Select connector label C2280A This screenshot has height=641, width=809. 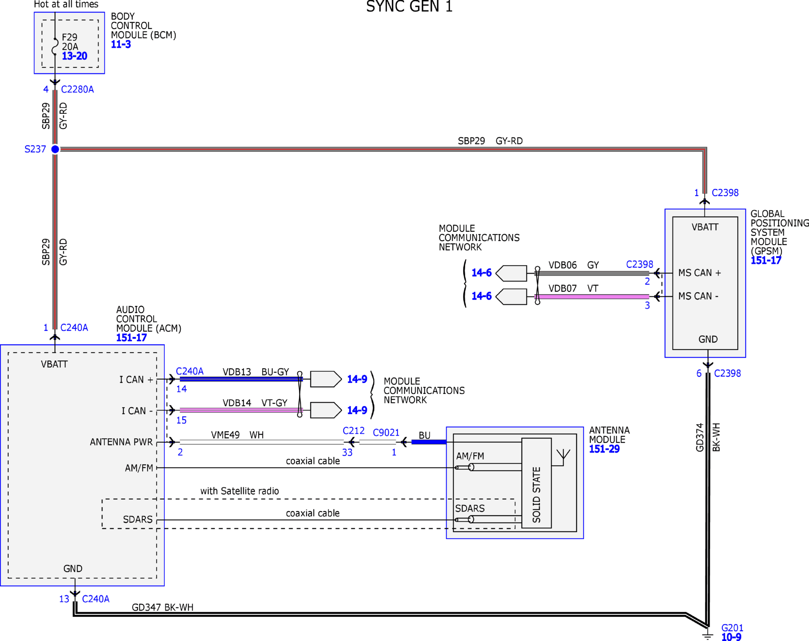tap(77, 89)
